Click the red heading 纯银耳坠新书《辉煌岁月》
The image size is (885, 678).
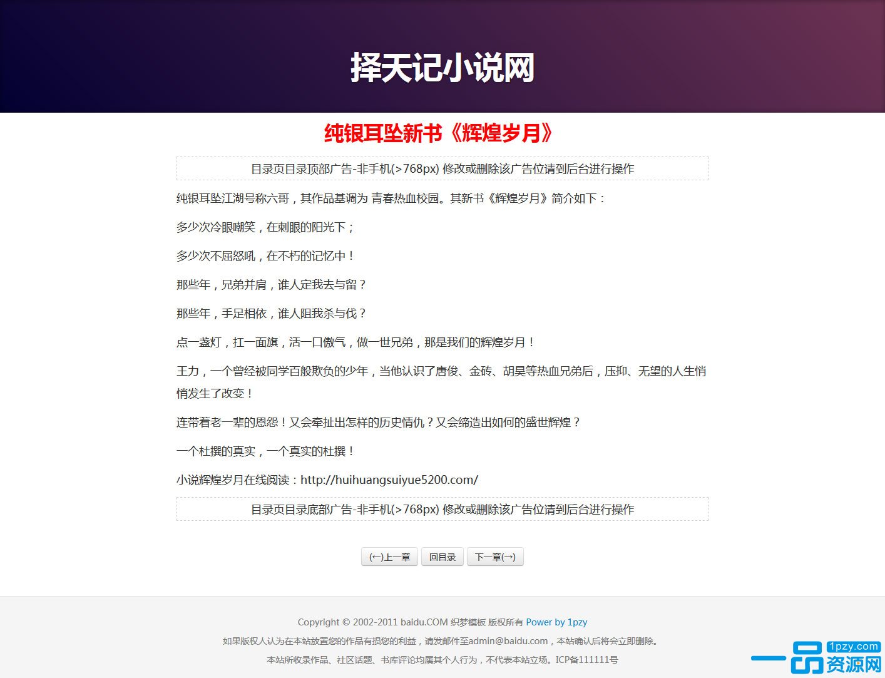(x=439, y=133)
